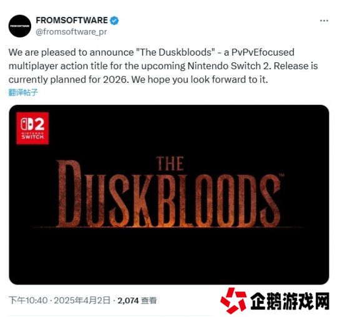This screenshot has height=317, width=337.
Task: Click the Duskbloods title logo artwork
Action: click(170, 192)
